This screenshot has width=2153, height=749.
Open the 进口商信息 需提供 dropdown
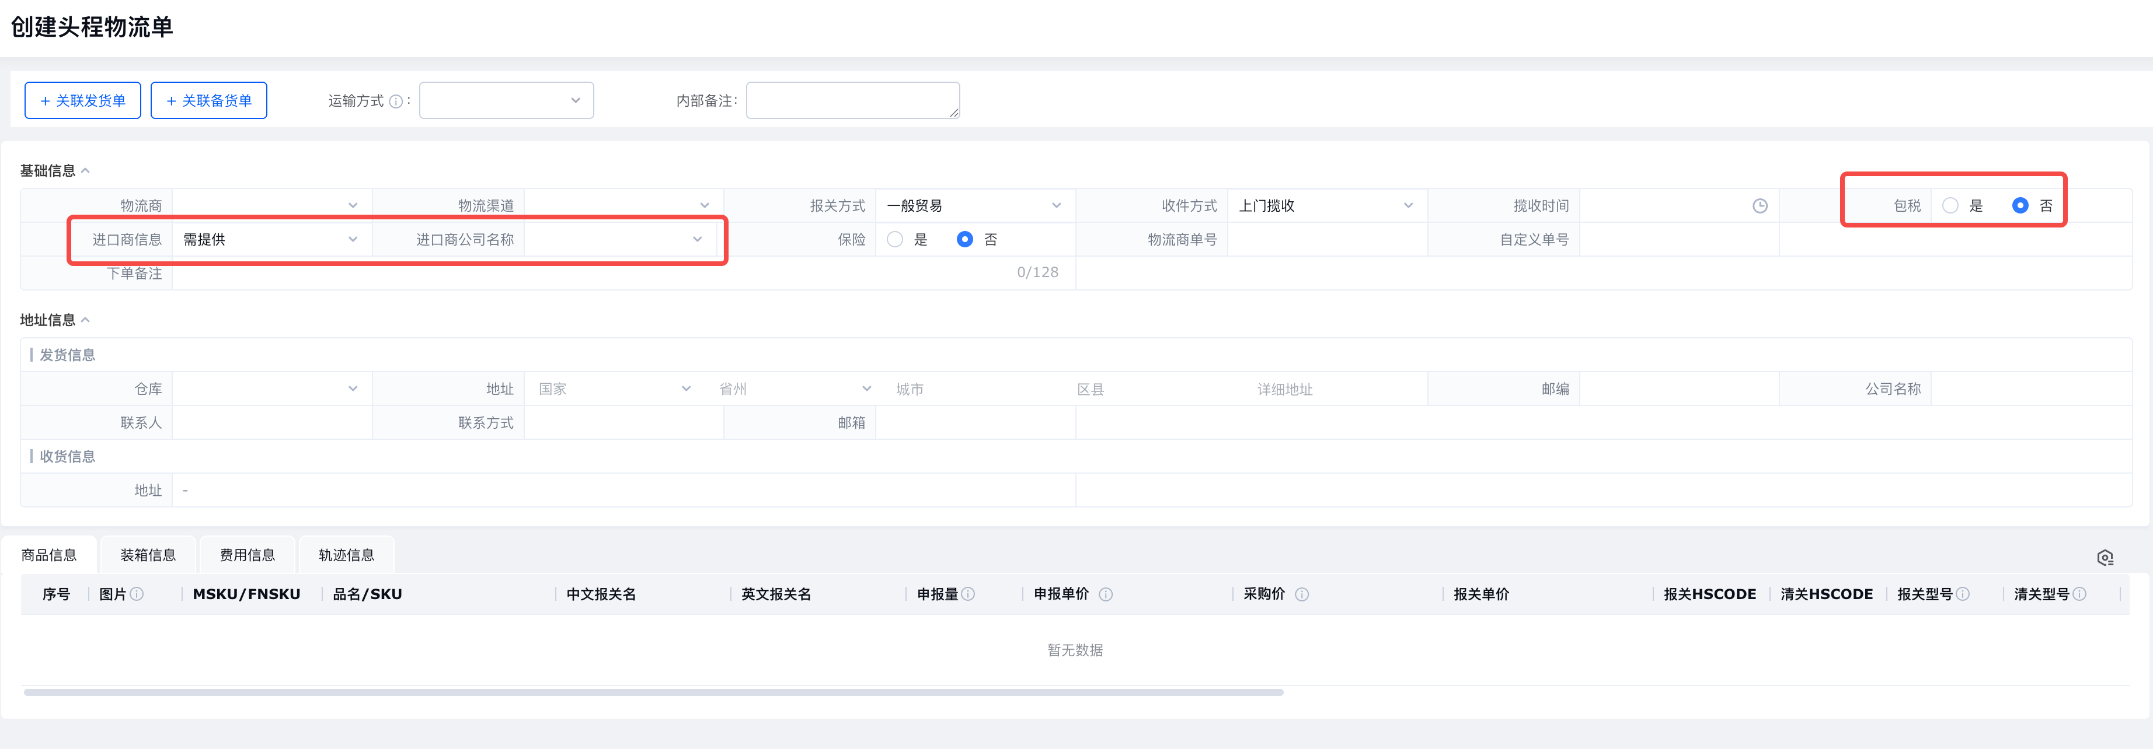point(271,240)
